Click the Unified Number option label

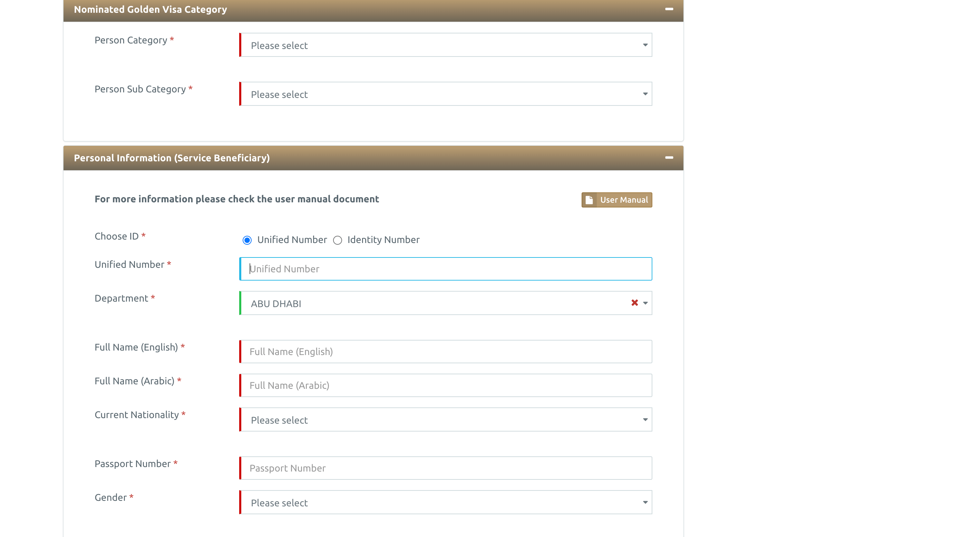292,240
